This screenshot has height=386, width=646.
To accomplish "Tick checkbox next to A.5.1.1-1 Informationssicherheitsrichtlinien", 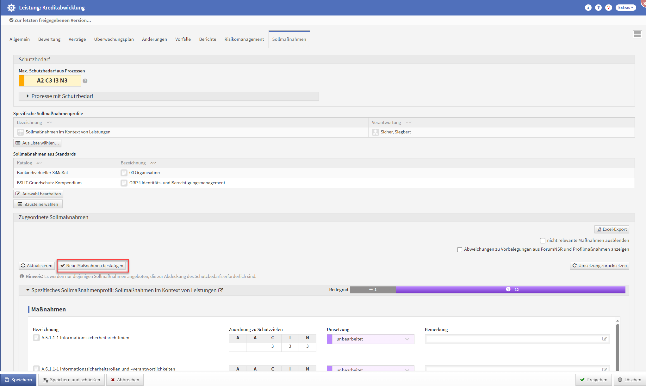I will click(x=36, y=338).
